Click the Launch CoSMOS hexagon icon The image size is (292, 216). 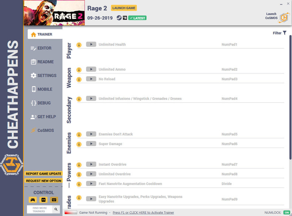pyautogui.click(x=284, y=17)
